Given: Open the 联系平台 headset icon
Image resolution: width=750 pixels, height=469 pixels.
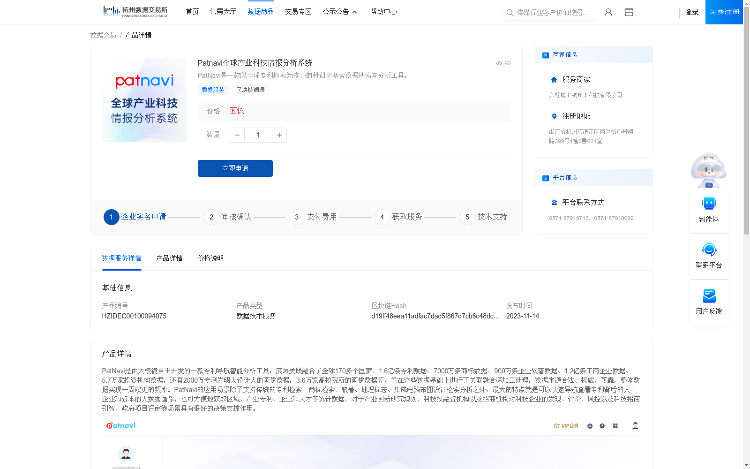Looking at the screenshot, I should point(709,250).
